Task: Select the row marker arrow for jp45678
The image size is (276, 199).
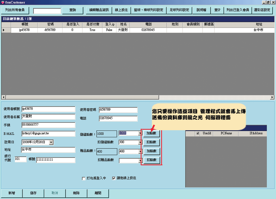Action: click(x=4, y=30)
